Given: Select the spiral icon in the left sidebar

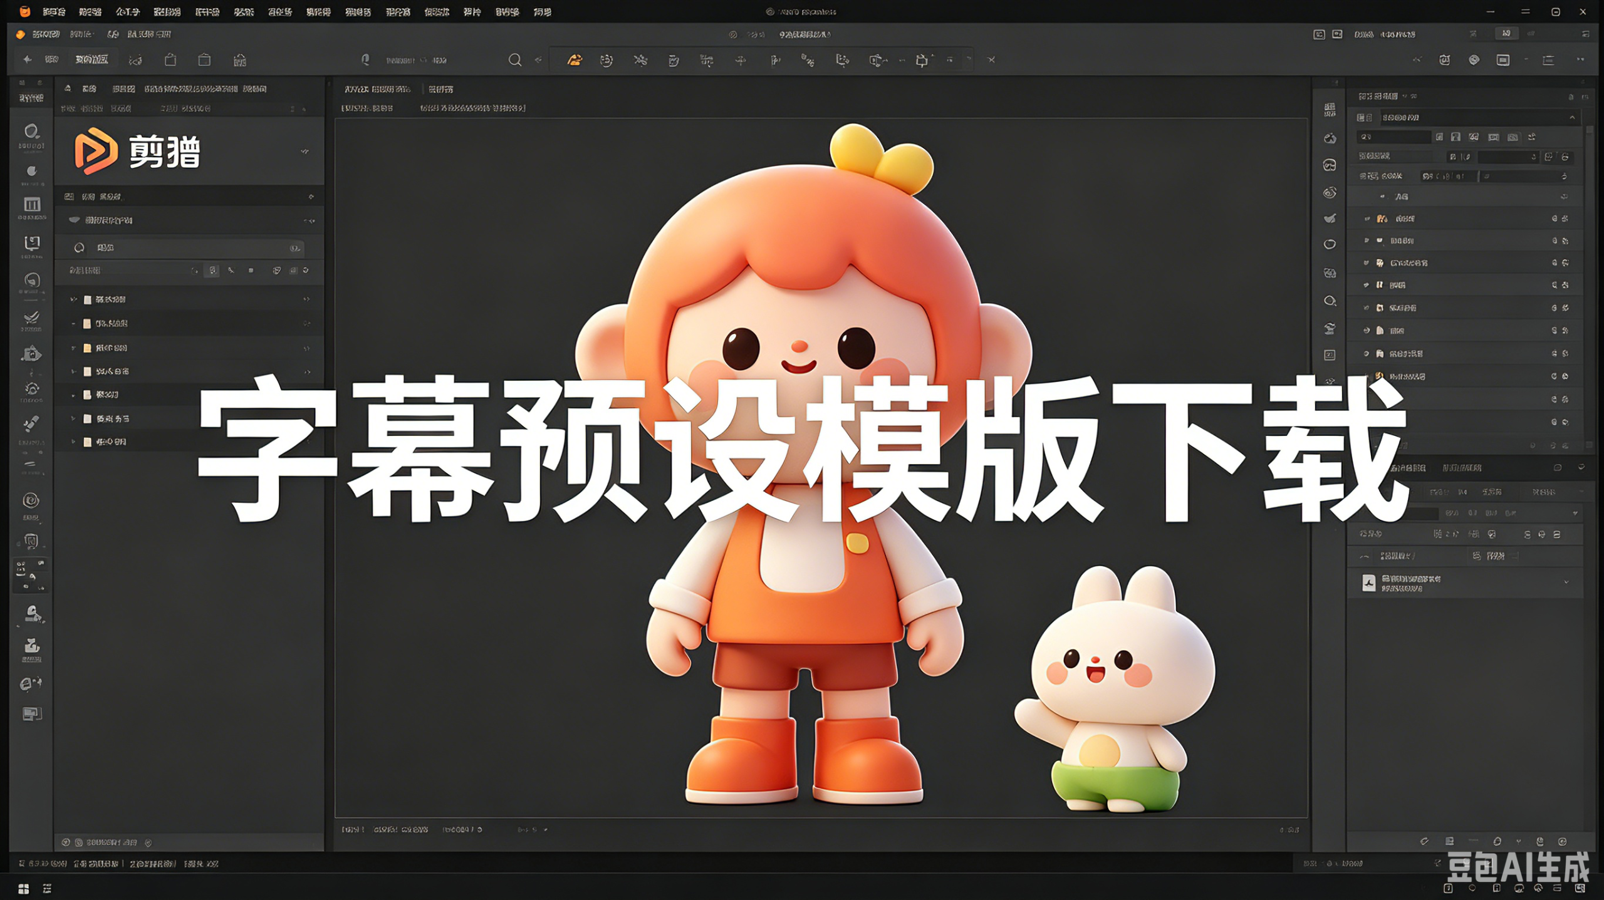Looking at the screenshot, I should click(31, 500).
